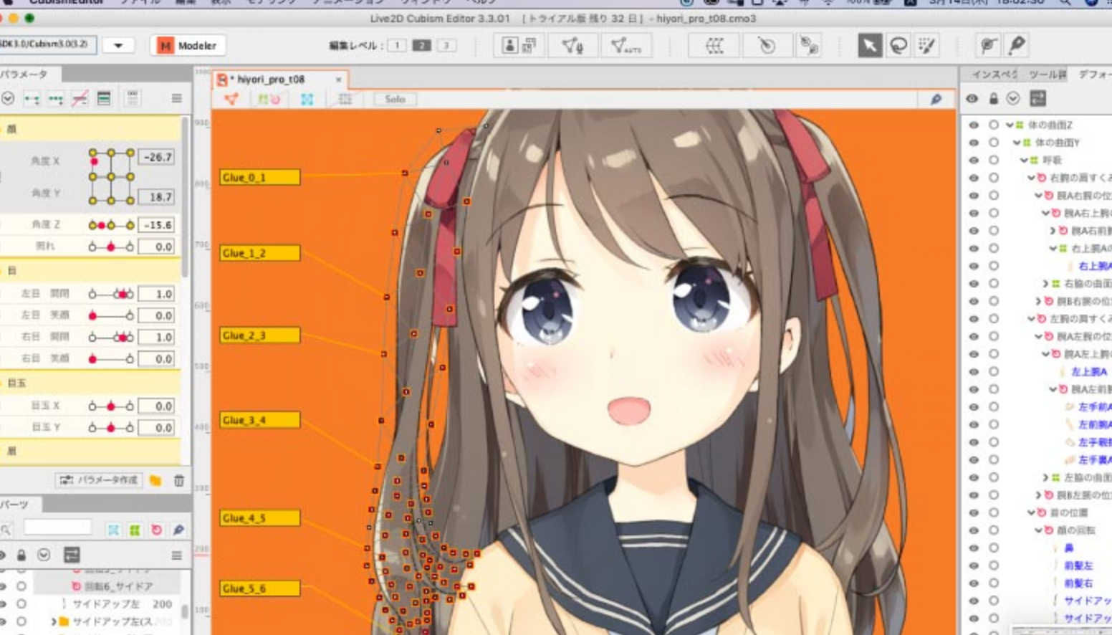Filter parts by red rotation deformer icon

click(155, 530)
